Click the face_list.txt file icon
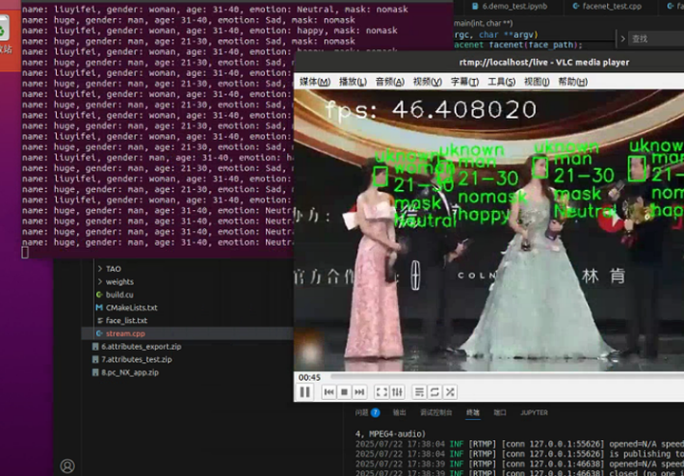This screenshot has width=684, height=476. pyautogui.click(x=100, y=321)
